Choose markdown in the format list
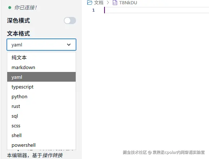Image resolution: width=209 pixels, height=159 pixels. [x=41, y=67]
